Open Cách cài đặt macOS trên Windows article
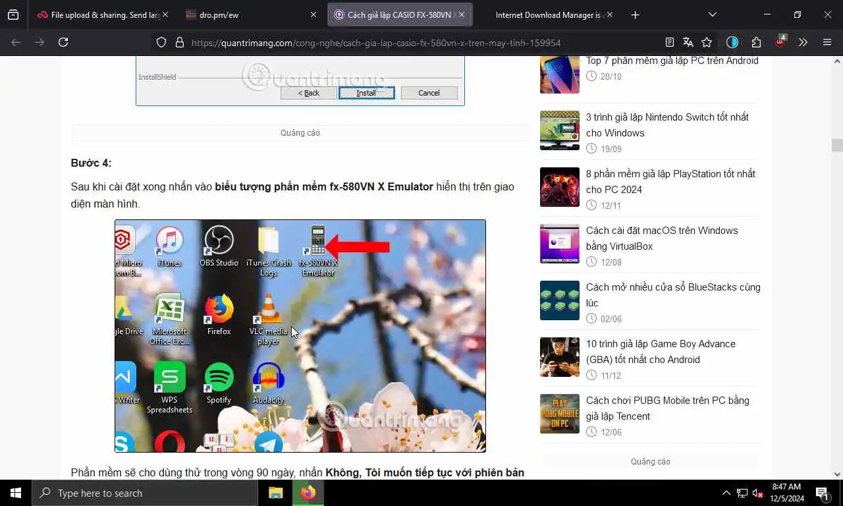The width and height of the screenshot is (843, 506). (662, 238)
